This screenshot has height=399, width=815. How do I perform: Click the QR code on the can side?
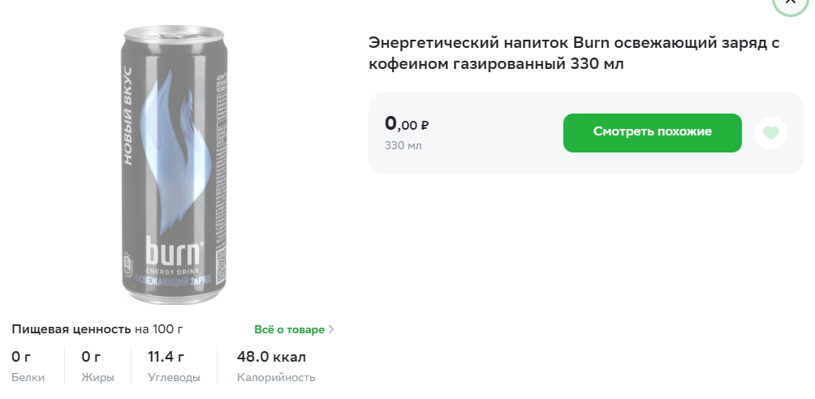pos(220,267)
